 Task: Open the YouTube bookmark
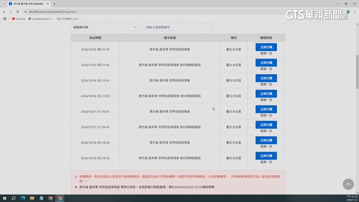click(18, 19)
